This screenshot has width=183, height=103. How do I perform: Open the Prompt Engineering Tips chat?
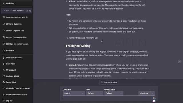pos(17,37)
